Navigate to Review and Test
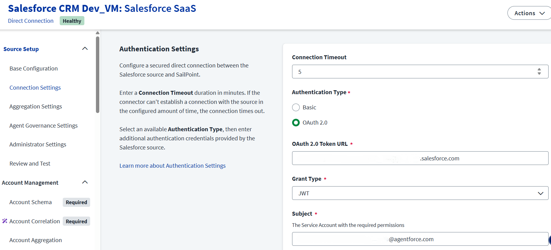The height and width of the screenshot is (250, 551). 30,163
